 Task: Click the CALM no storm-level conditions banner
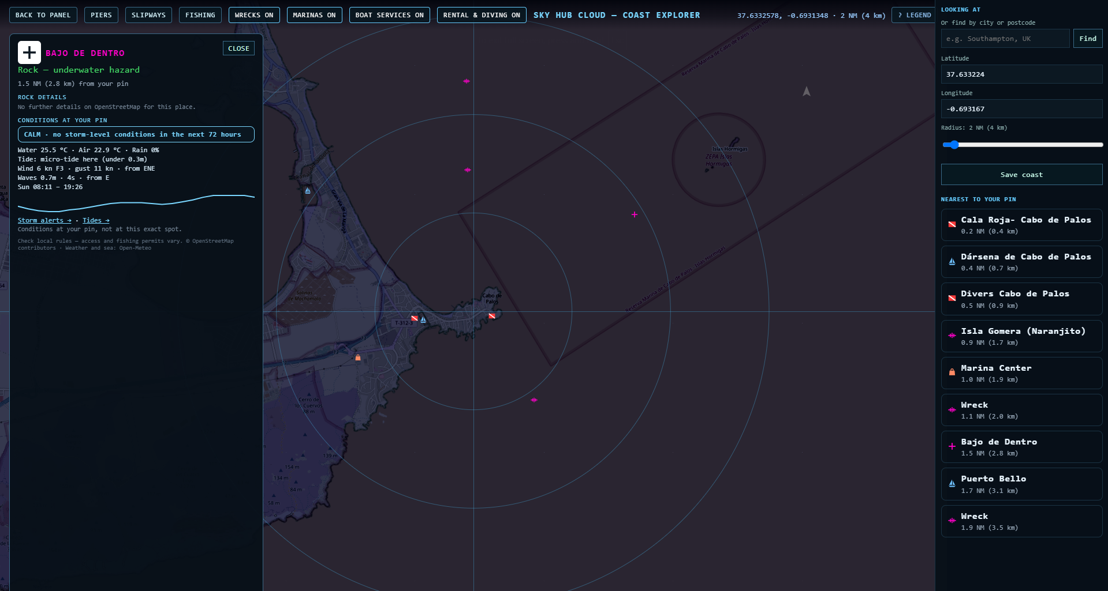[x=136, y=134]
